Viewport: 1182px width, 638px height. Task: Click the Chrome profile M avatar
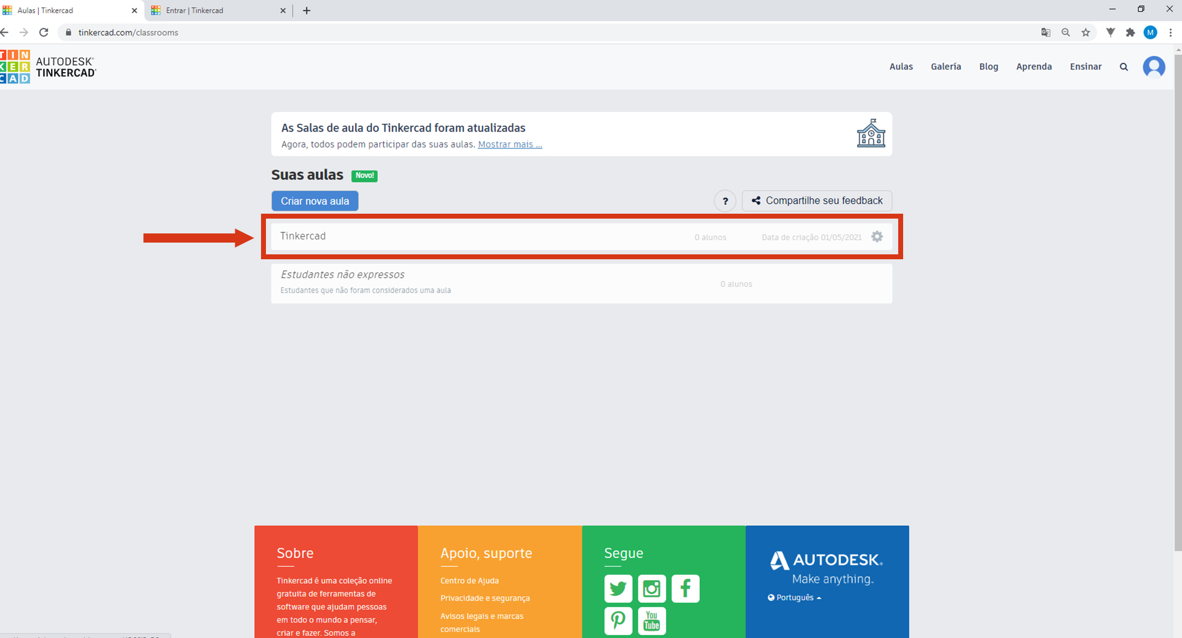(1150, 33)
